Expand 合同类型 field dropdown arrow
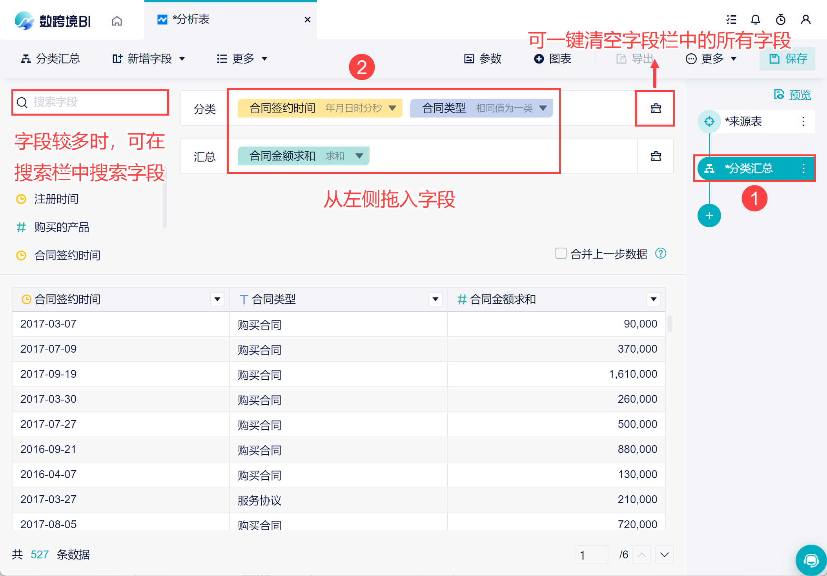This screenshot has height=576, width=827. (x=543, y=108)
